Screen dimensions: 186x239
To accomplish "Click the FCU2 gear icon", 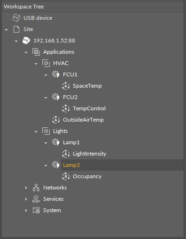I will (56, 97).
